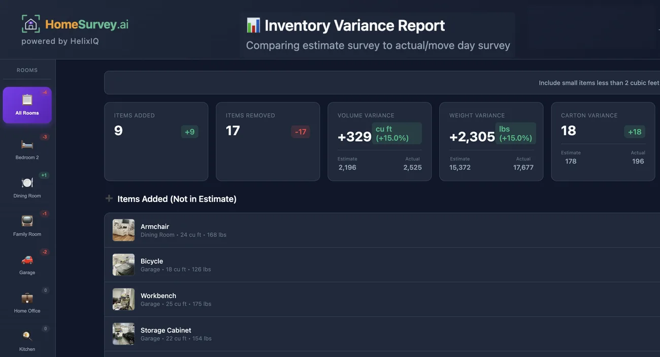Screen dimensions: 660x357
Task: Click the ITEMS REMOVED card label
Action: (x=250, y=115)
